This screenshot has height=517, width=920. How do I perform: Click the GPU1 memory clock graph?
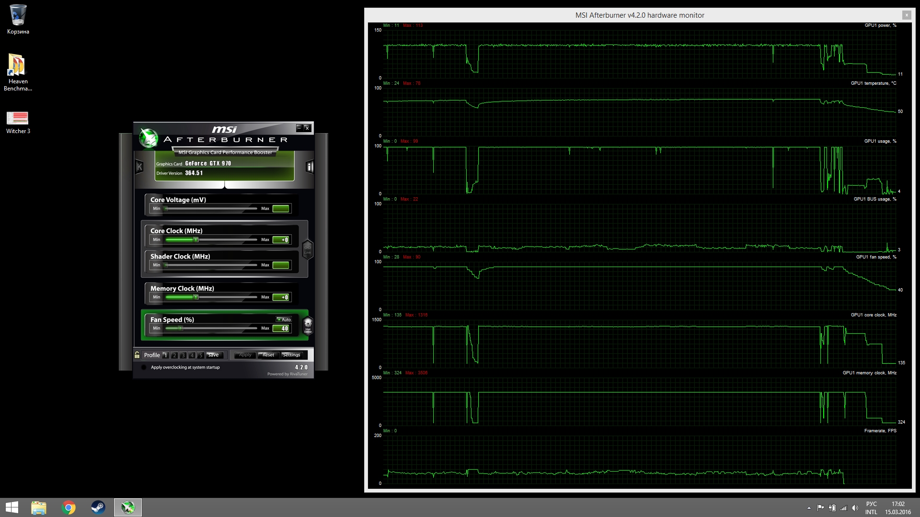[640, 402]
